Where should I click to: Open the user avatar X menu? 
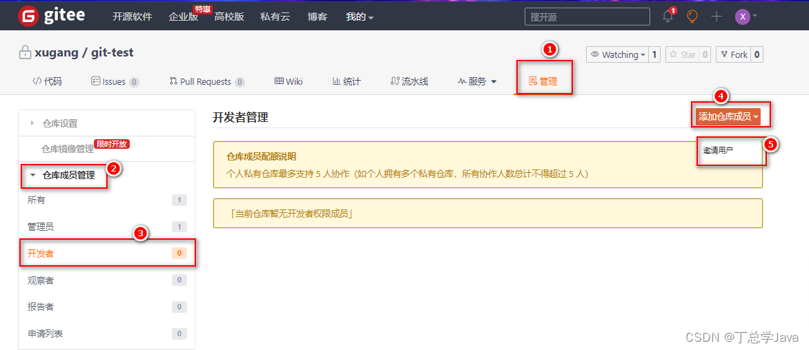745,17
